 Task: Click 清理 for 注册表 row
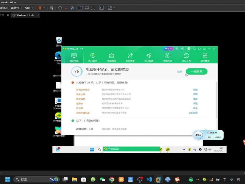coord(195,103)
